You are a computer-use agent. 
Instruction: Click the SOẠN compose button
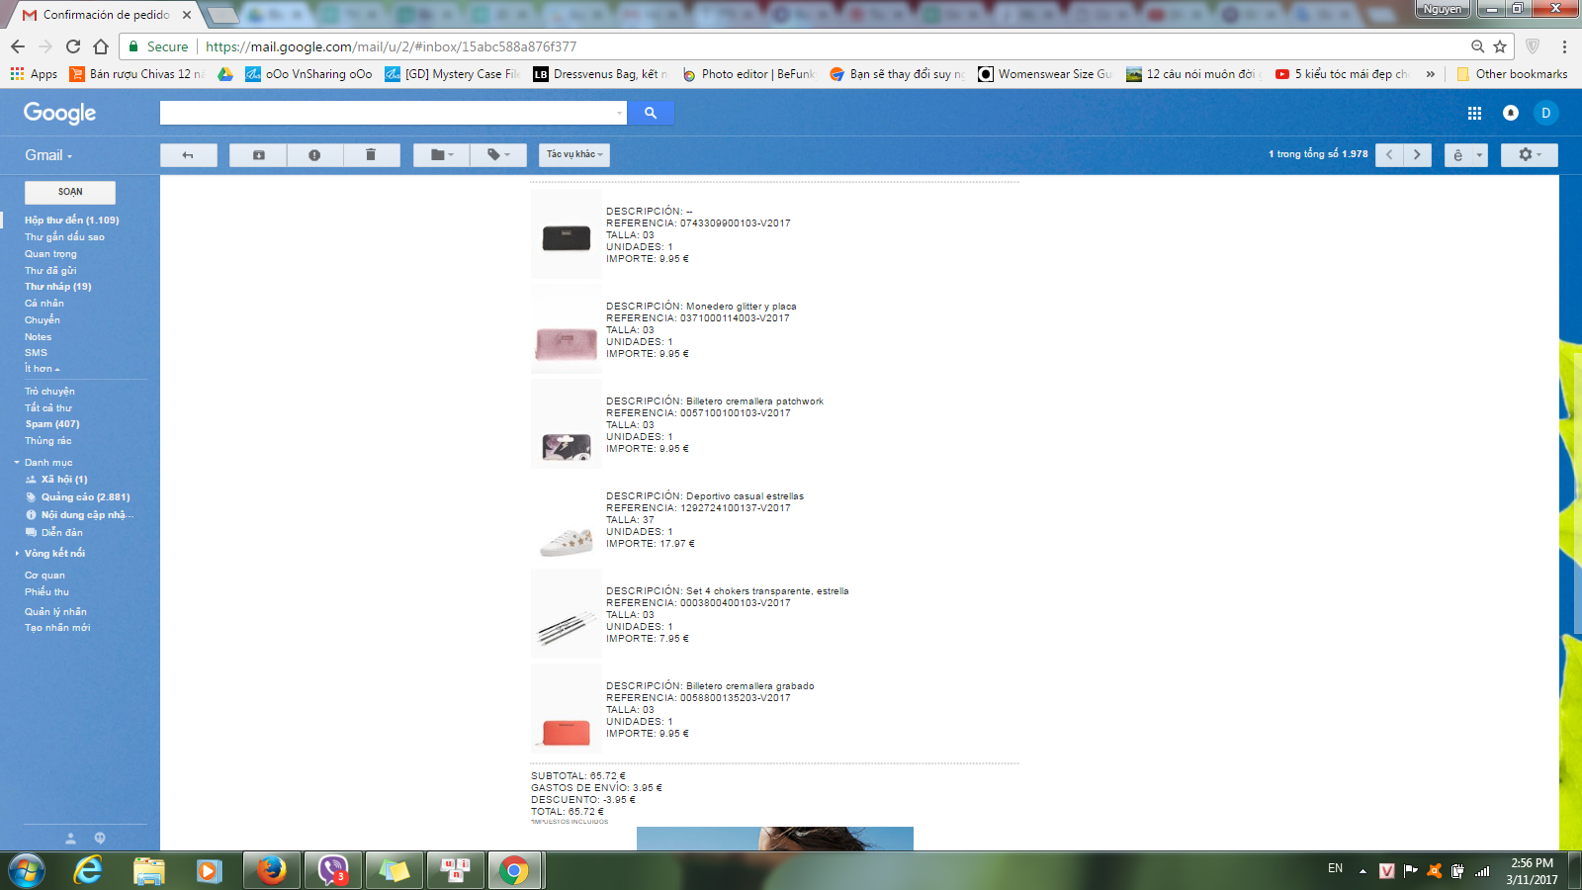[x=70, y=192]
